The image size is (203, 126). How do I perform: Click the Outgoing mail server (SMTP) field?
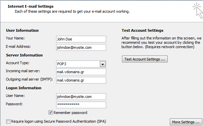coord(81,80)
